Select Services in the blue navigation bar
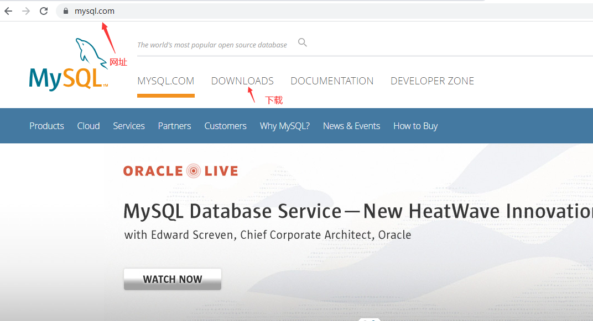Image resolution: width=593 pixels, height=321 pixels. click(x=128, y=126)
